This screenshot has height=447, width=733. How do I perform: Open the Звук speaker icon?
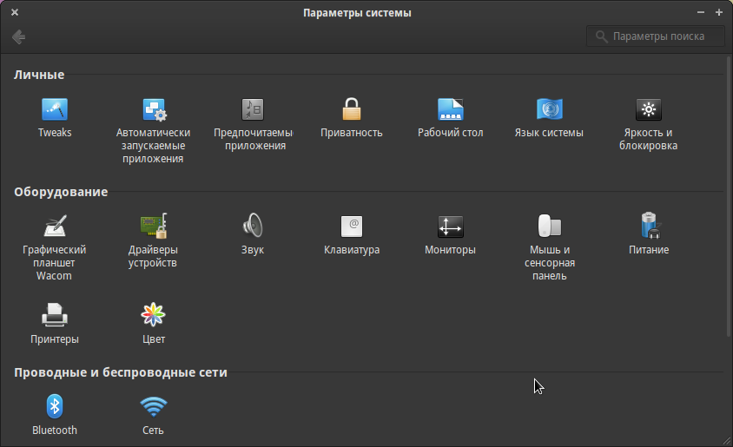click(253, 227)
